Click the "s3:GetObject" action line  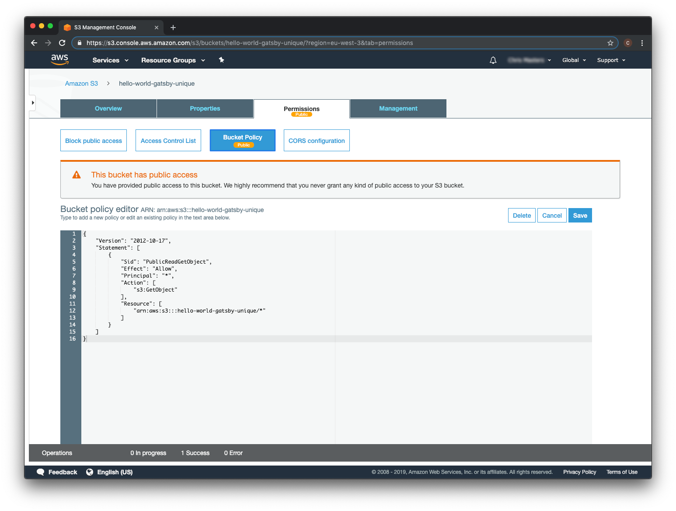point(155,290)
